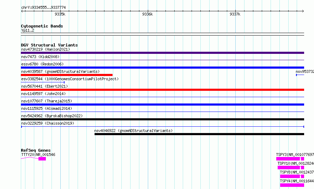Open the TSPY8 gene label
Screen dimensions: 314x189
pyautogui.click(x=297, y=172)
